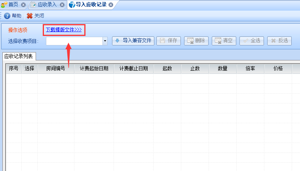Expand the 选择收费项目 dropdown arrow
This screenshot has height=171, width=300.
105,41
